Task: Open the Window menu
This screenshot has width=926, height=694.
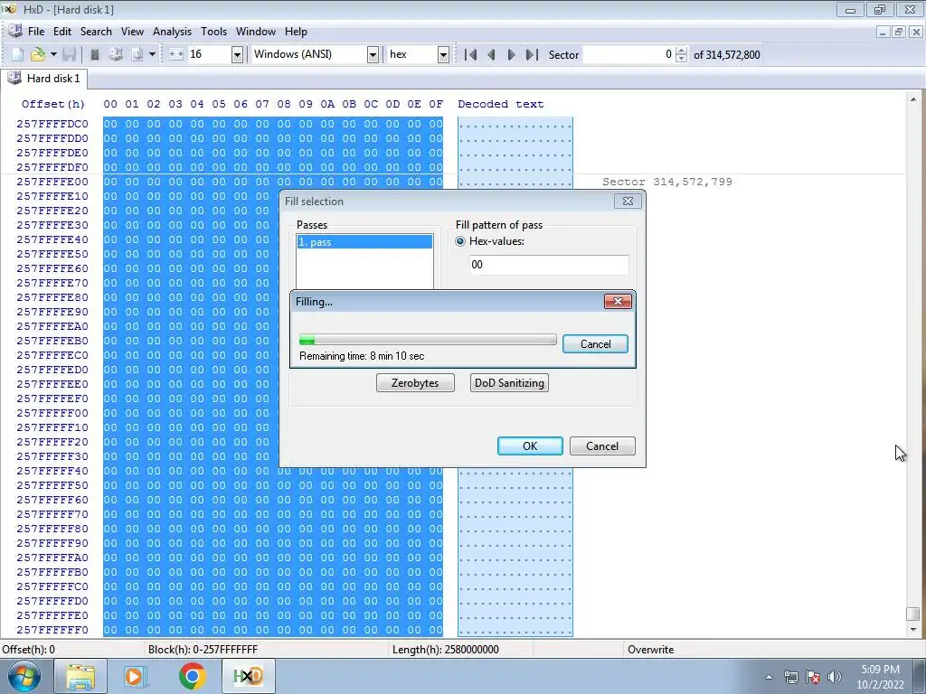Action: pos(256,32)
